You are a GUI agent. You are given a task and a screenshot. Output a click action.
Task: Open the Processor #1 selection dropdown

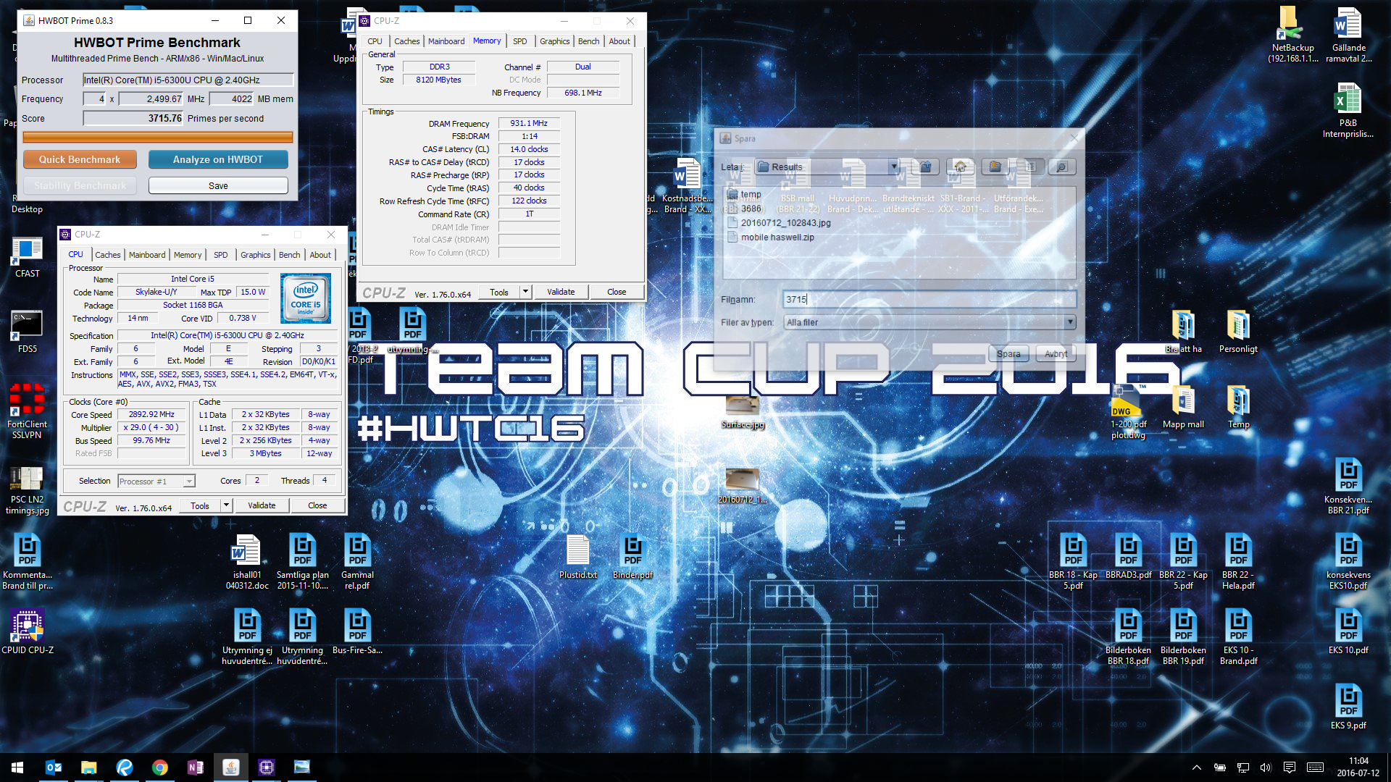156,482
